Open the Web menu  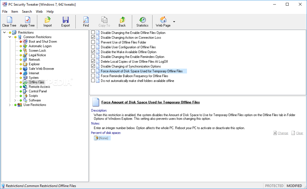click(39, 12)
